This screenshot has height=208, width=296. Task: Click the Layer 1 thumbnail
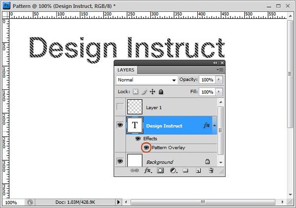tap(135, 107)
